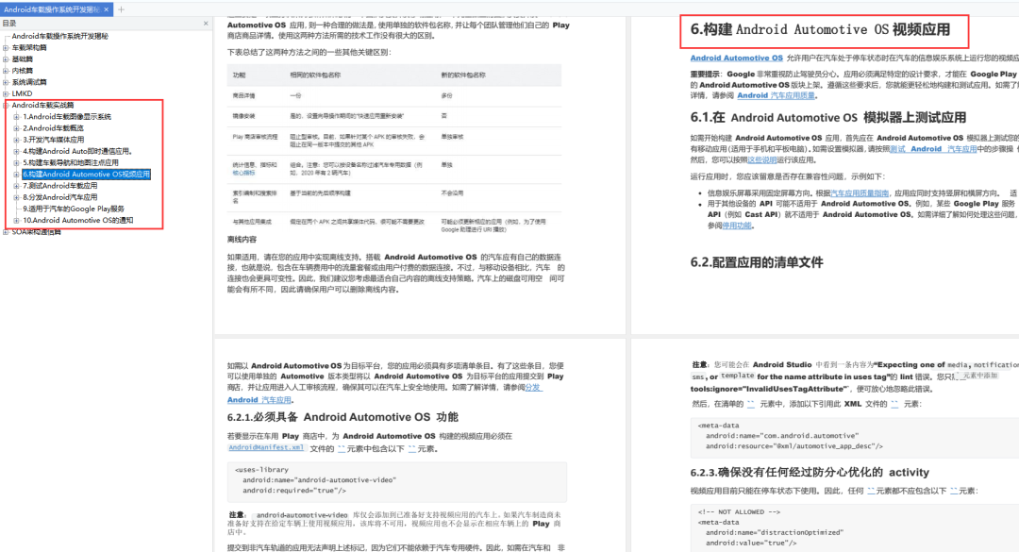Select the SOA chapter in the outline

click(37, 232)
